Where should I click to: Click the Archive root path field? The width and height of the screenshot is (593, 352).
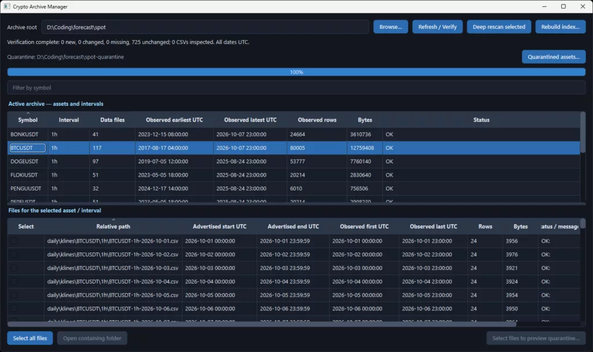(x=206, y=27)
